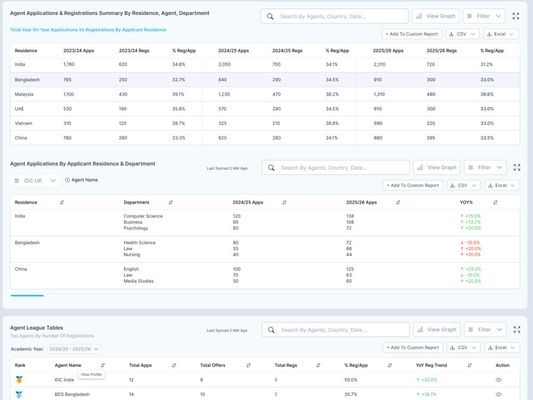Click Agent Name info icon
This screenshot has height=400, width=533.
(x=67, y=180)
